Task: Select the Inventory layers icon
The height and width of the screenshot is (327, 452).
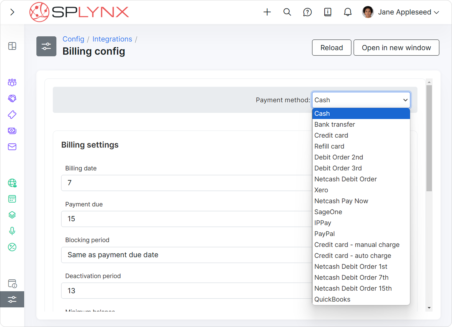Action: pyautogui.click(x=12, y=215)
